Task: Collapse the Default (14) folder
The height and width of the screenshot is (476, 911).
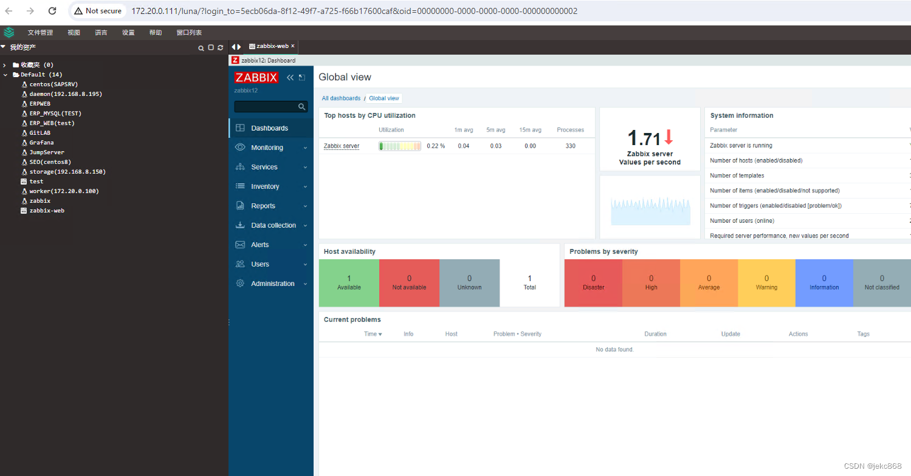Action: 5,75
